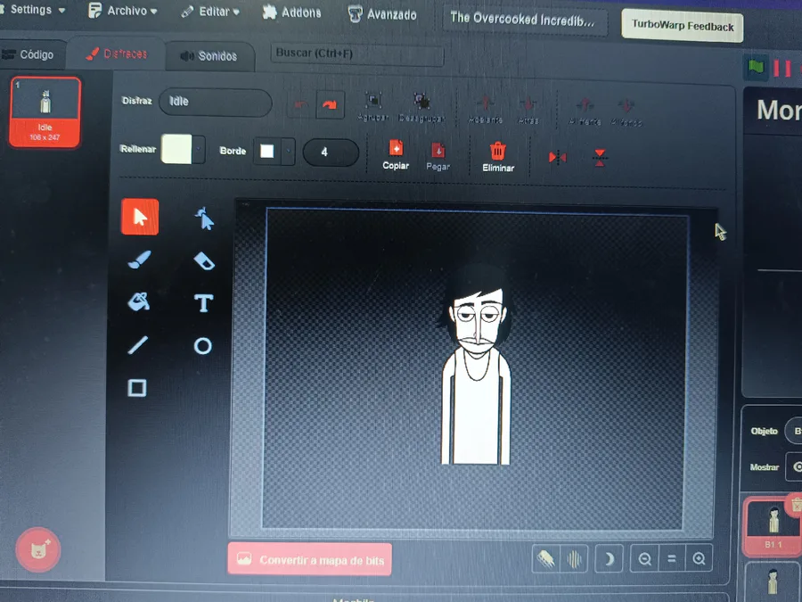
Task: Toggle the moon dark-mode button
Action: click(609, 558)
